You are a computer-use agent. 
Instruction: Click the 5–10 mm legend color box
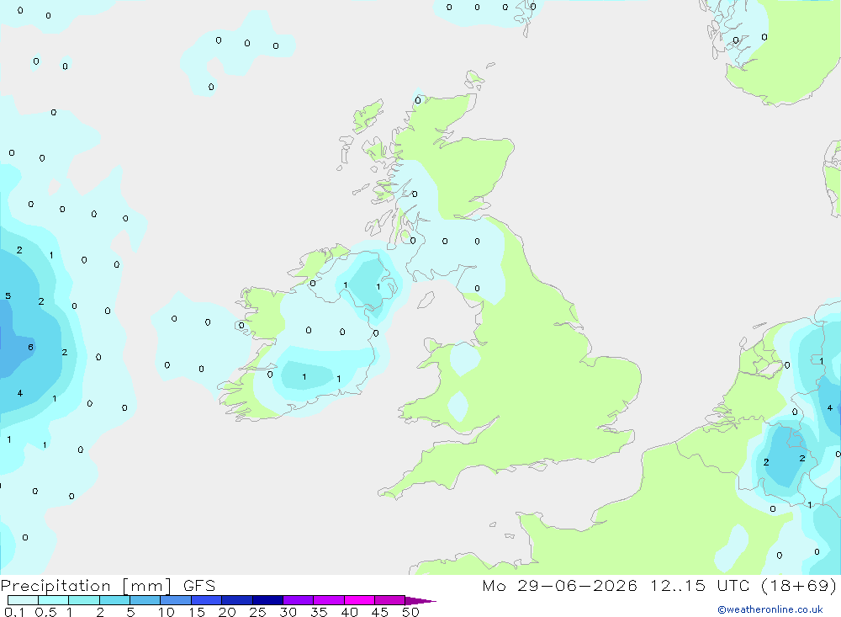pyautogui.click(x=145, y=600)
